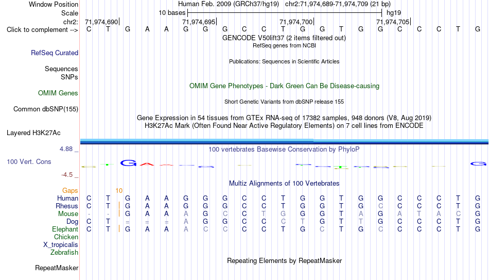Click the orange insertion bar in Elephant row

tap(119, 229)
